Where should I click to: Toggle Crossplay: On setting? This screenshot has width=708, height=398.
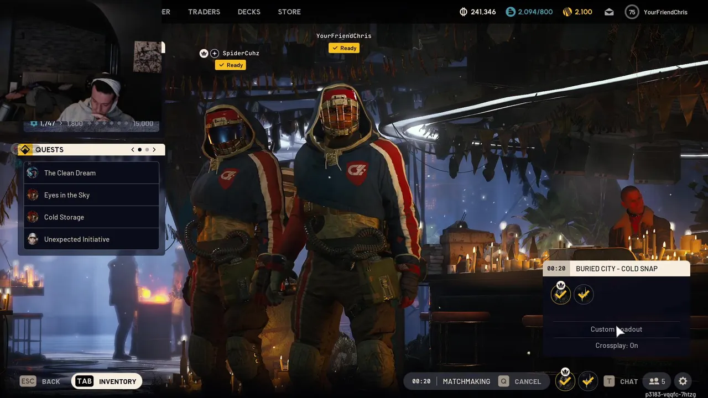[617, 345]
